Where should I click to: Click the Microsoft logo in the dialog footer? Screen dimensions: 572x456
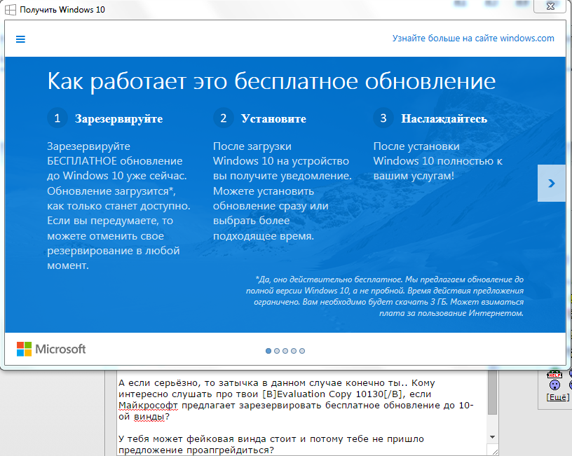tap(51, 350)
